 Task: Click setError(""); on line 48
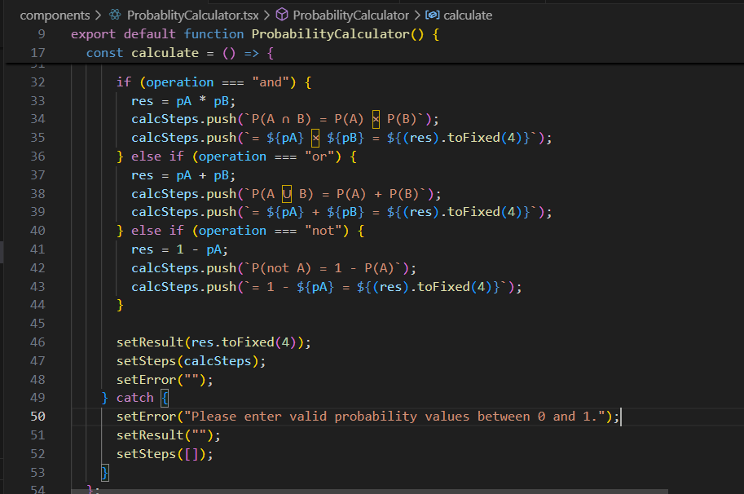point(165,380)
